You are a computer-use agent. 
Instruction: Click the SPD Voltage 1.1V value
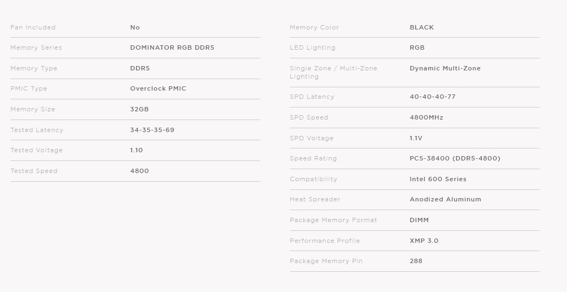416,138
